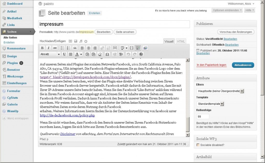The image size is (265, 163).
Task: Open the Standardtemplate dropdown
Action: click(x=210, y=104)
